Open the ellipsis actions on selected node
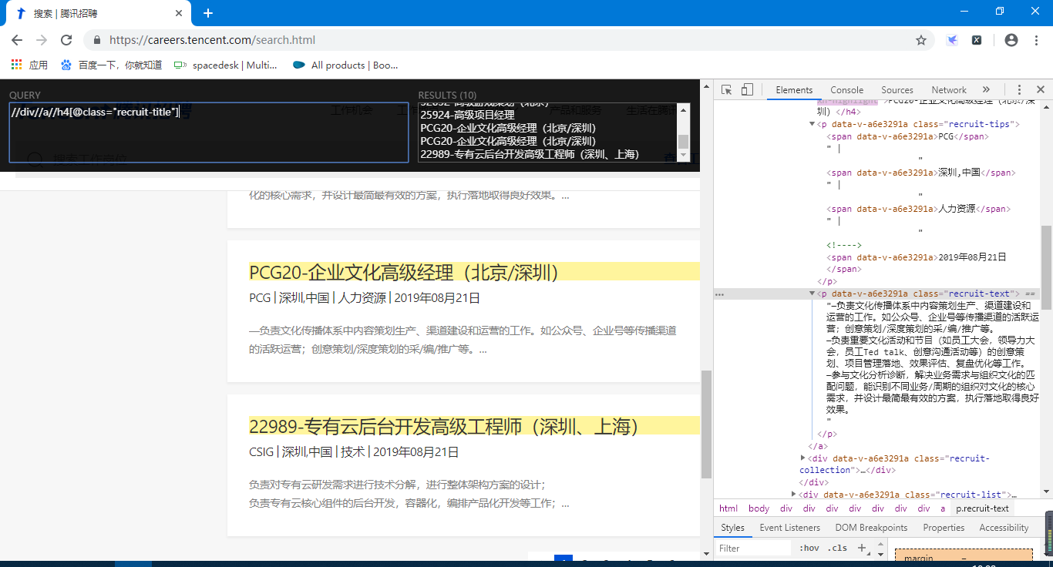 pyautogui.click(x=719, y=294)
